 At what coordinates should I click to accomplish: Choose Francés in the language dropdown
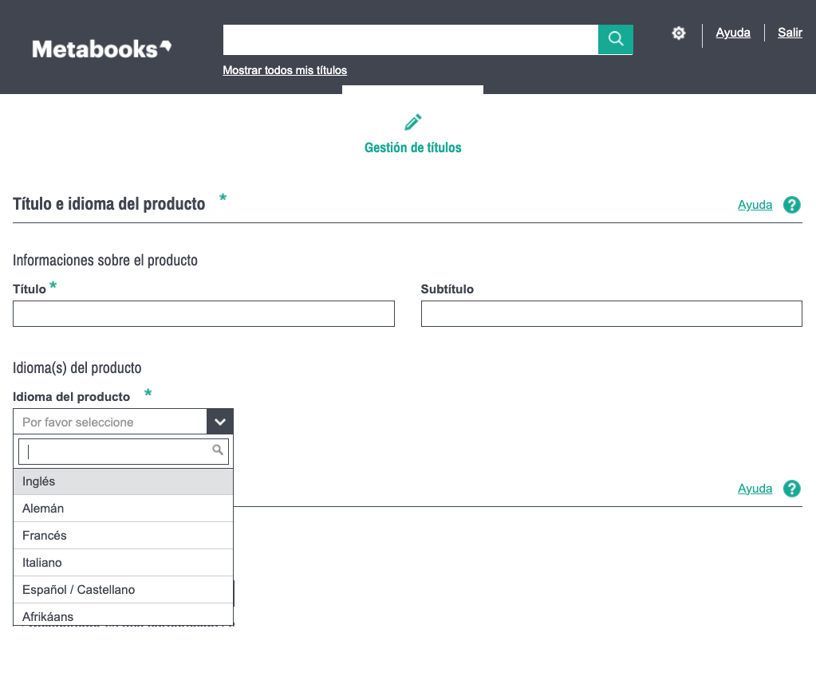tap(123, 536)
